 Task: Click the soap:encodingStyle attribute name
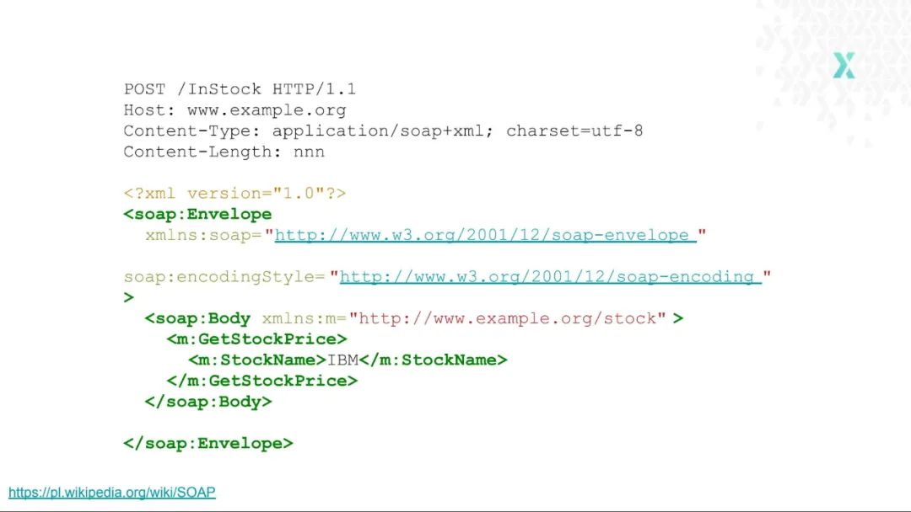(x=224, y=277)
